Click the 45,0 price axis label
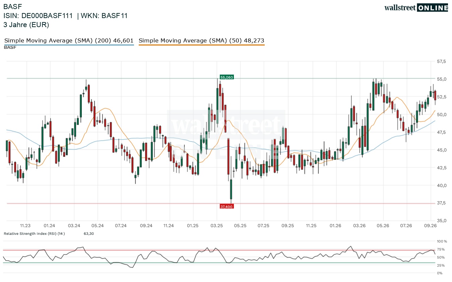This screenshot has width=452, height=282. (441, 150)
